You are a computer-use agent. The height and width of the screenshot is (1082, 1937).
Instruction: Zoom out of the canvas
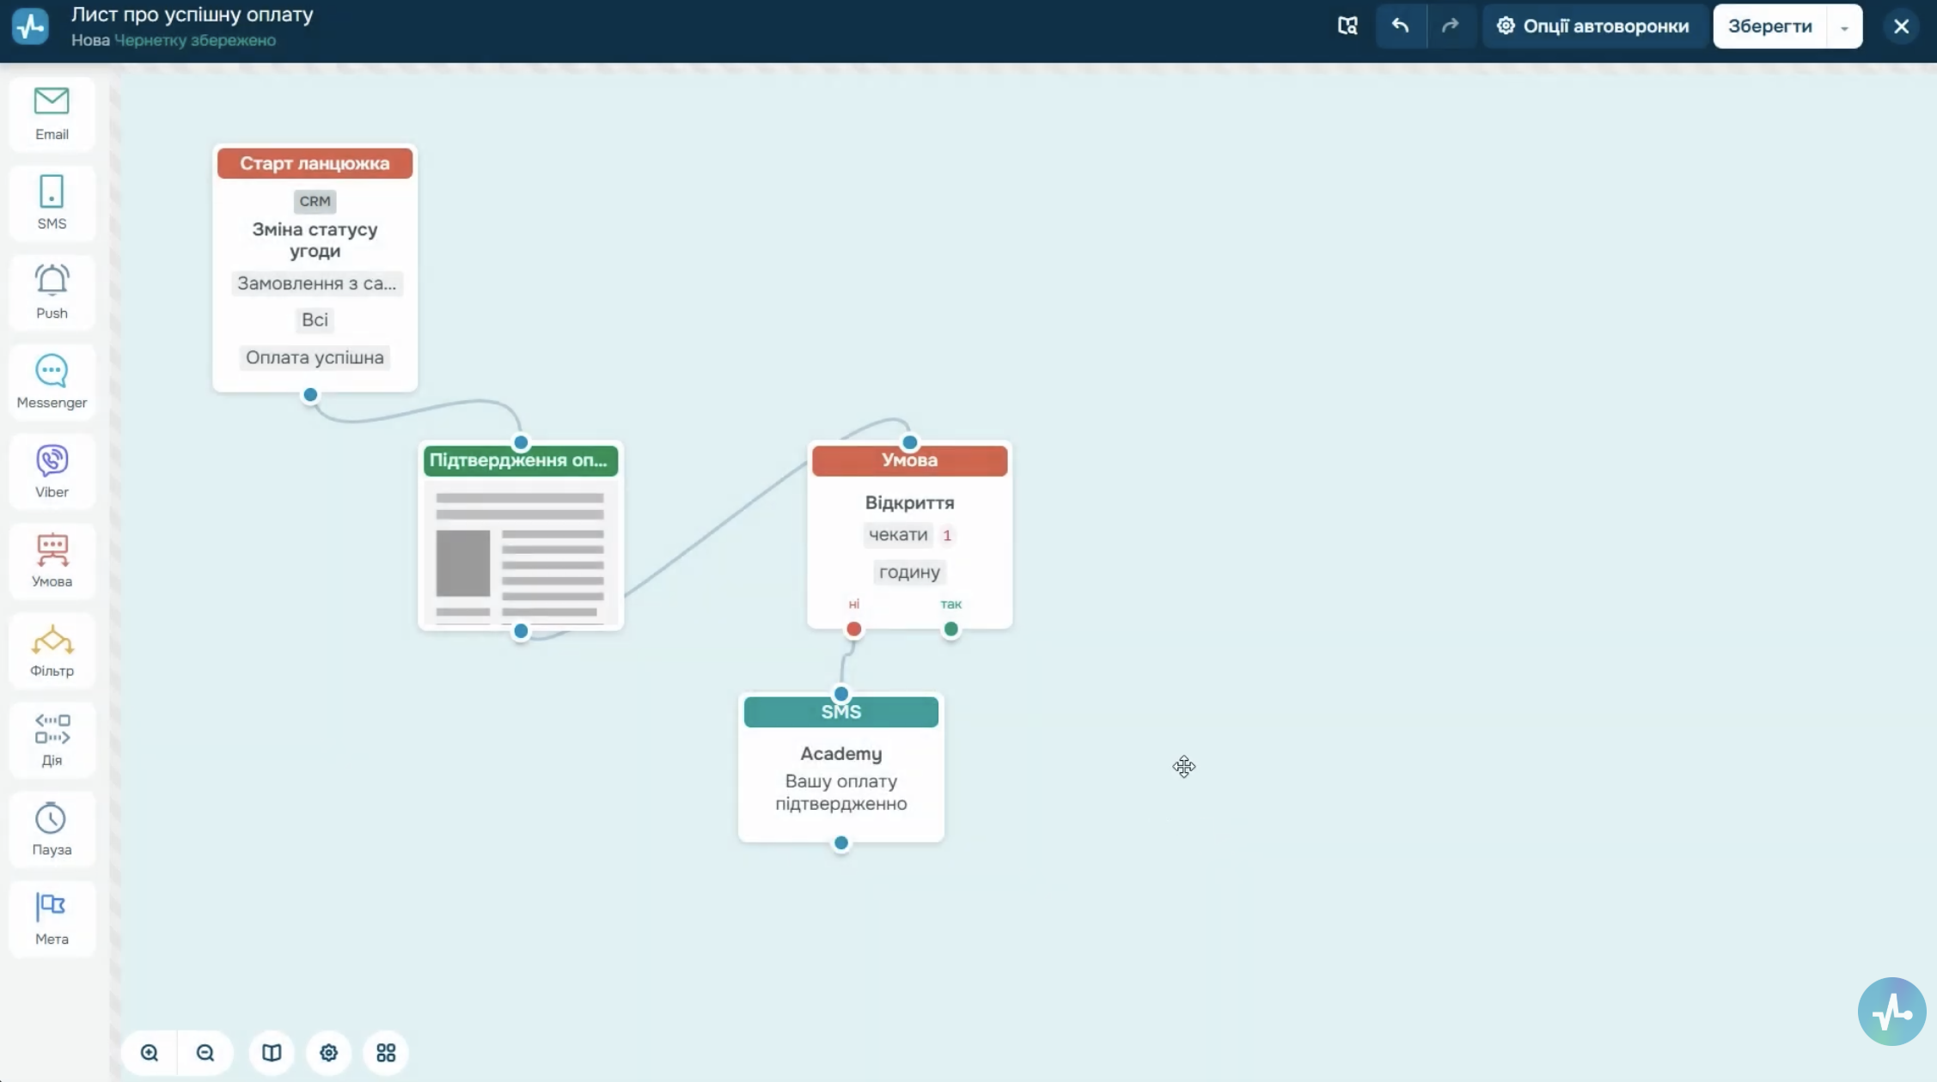click(205, 1053)
